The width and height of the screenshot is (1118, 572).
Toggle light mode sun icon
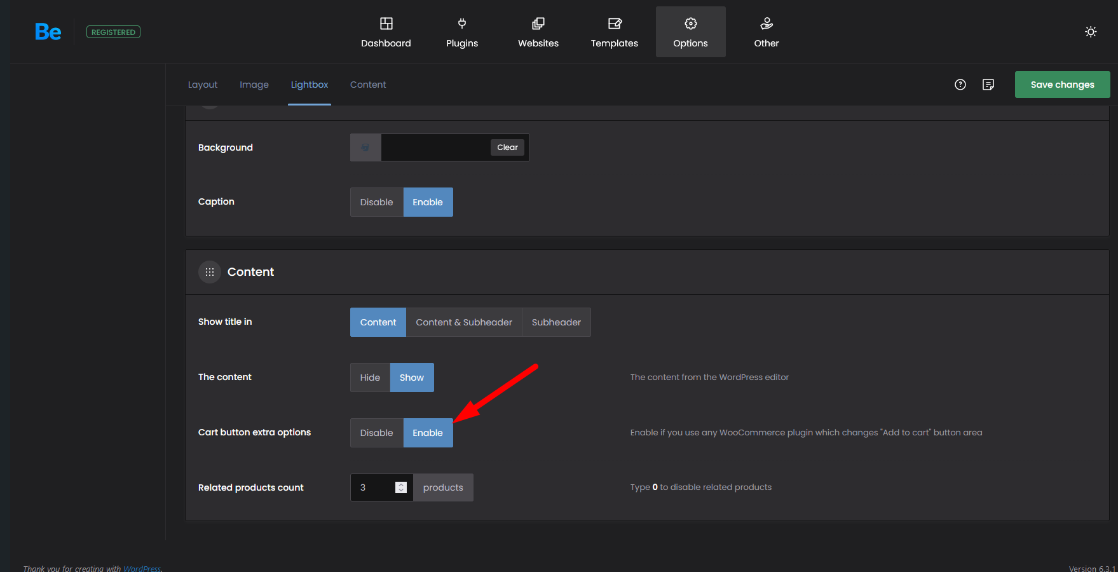(1091, 32)
